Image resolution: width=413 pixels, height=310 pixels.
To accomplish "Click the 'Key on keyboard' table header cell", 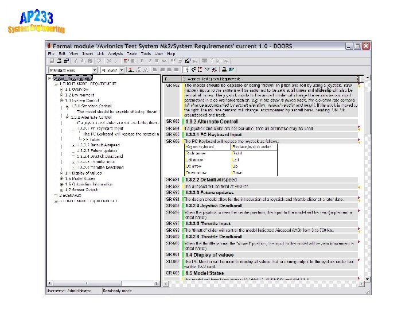I will click(208, 146).
